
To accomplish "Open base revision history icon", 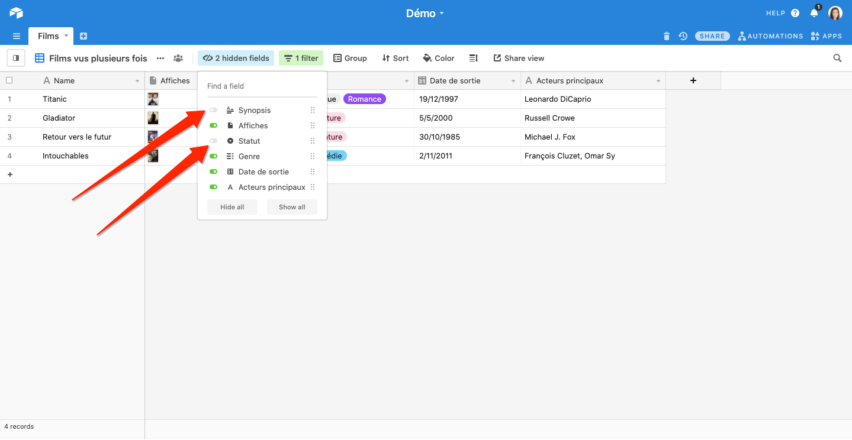I will (x=683, y=36).
